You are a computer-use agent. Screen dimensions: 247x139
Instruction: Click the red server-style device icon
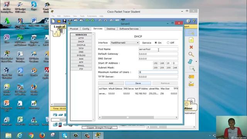pos(60,125)
